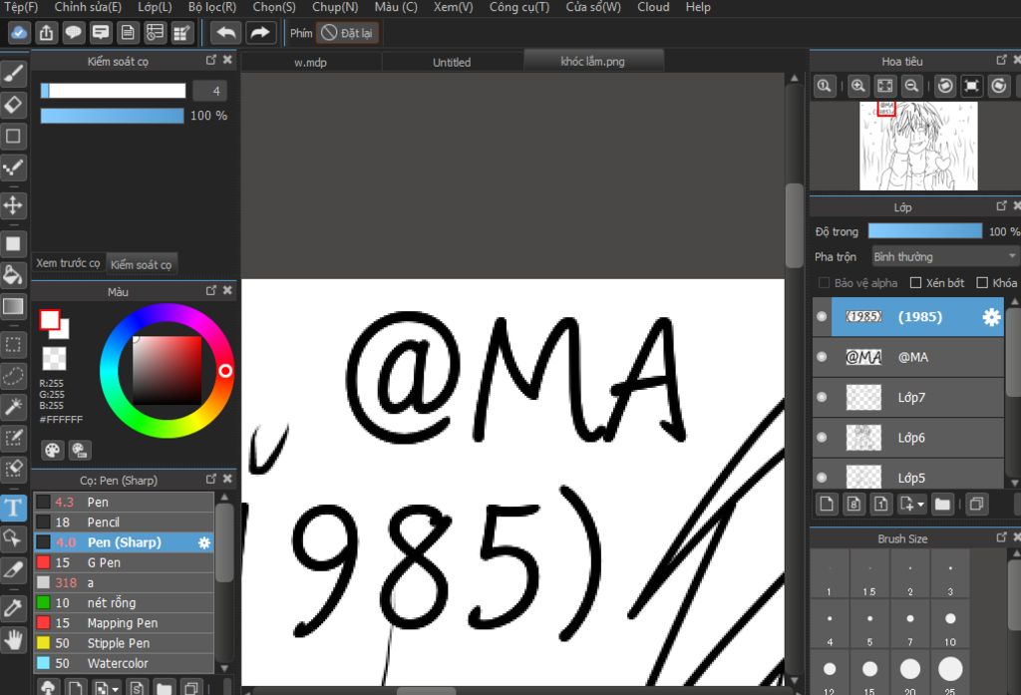Click the layer folder icon
The height and width of the screenshot is (695, 1021).
point(942,505)
